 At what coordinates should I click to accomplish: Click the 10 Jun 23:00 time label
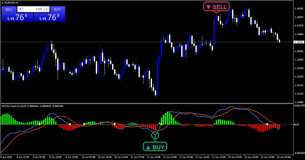coord(121,157)
